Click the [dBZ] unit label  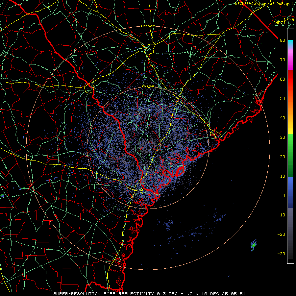click(279, 23)
